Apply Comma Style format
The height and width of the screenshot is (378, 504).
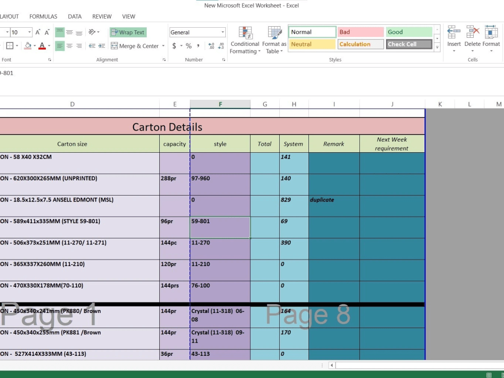click(198, 46)
